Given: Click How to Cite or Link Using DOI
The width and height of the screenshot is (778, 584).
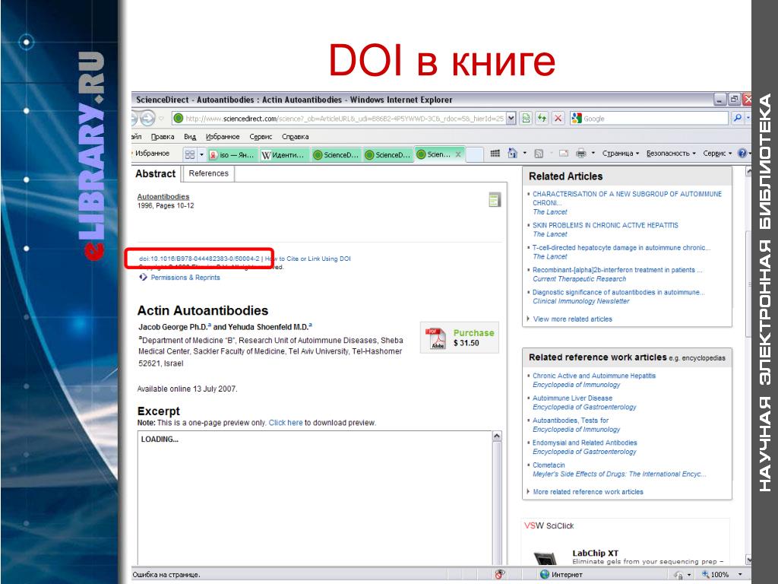Looking at the screenshot, I should [x=308, y=259].
